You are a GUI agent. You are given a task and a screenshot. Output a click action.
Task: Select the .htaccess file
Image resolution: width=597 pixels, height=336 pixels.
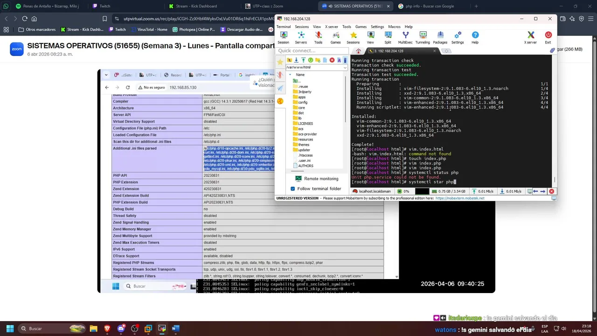[305, 155]
